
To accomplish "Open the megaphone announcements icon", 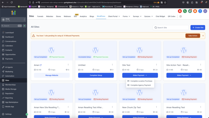I will pyautogui.click(x=190, y=11).
